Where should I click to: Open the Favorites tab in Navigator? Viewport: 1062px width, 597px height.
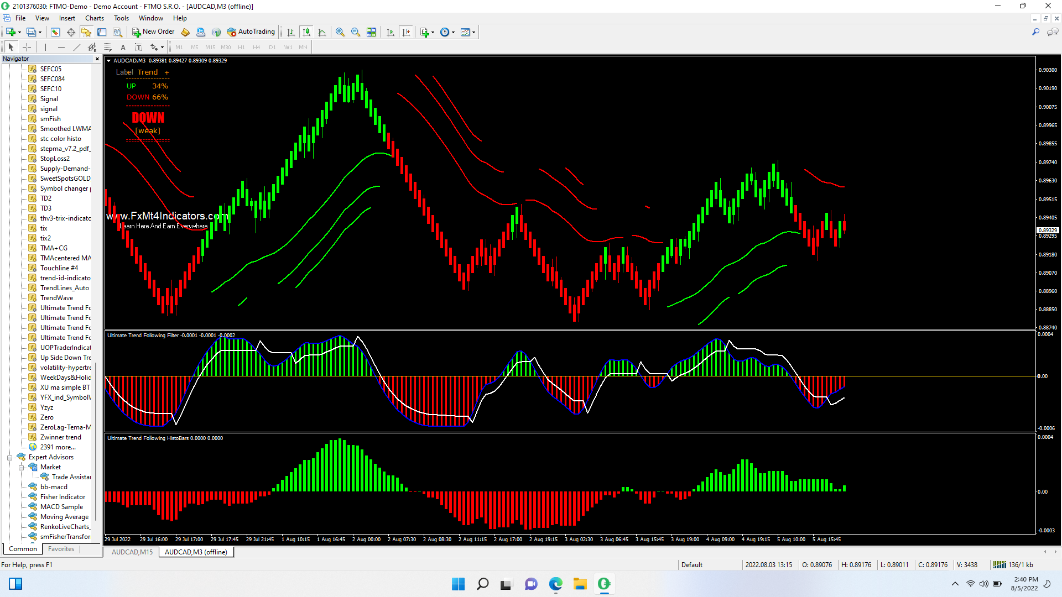(61, 549)
